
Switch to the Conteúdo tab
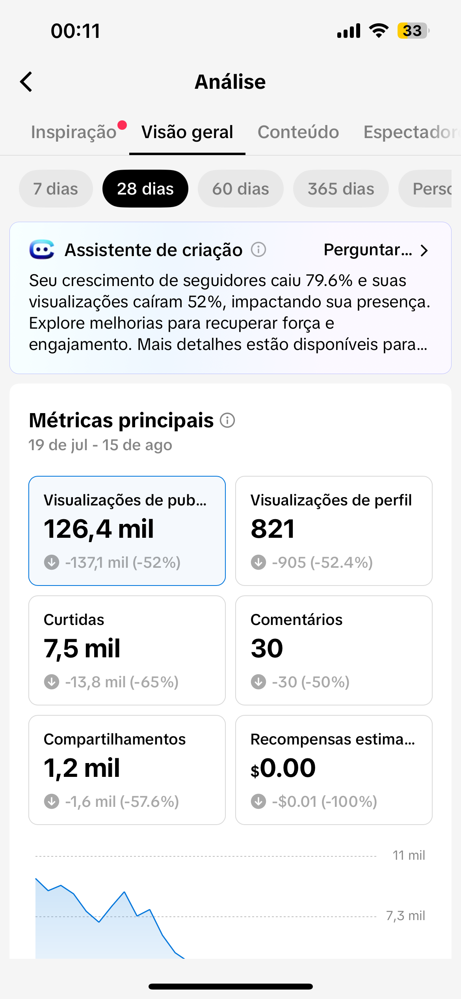(x=298, y=132)
